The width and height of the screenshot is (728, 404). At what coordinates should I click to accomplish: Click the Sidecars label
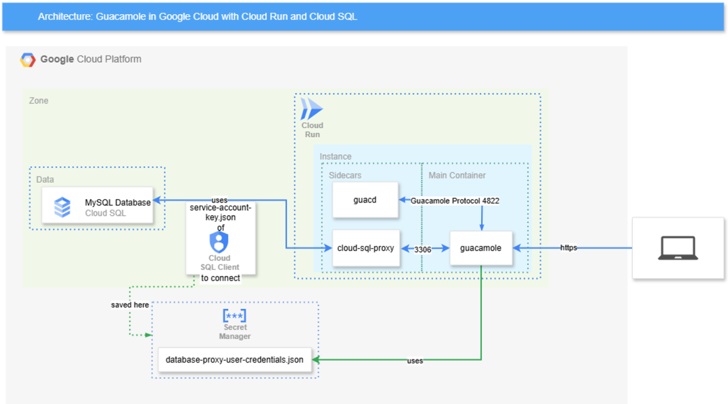345,175
